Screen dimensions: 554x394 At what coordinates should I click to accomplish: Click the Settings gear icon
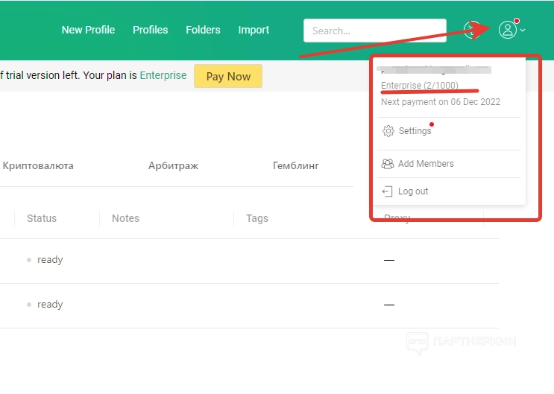click(388, 131)
